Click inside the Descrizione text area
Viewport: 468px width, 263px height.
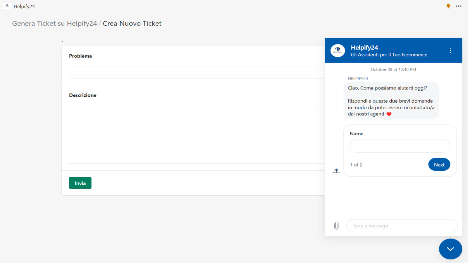tap(197, 135)
